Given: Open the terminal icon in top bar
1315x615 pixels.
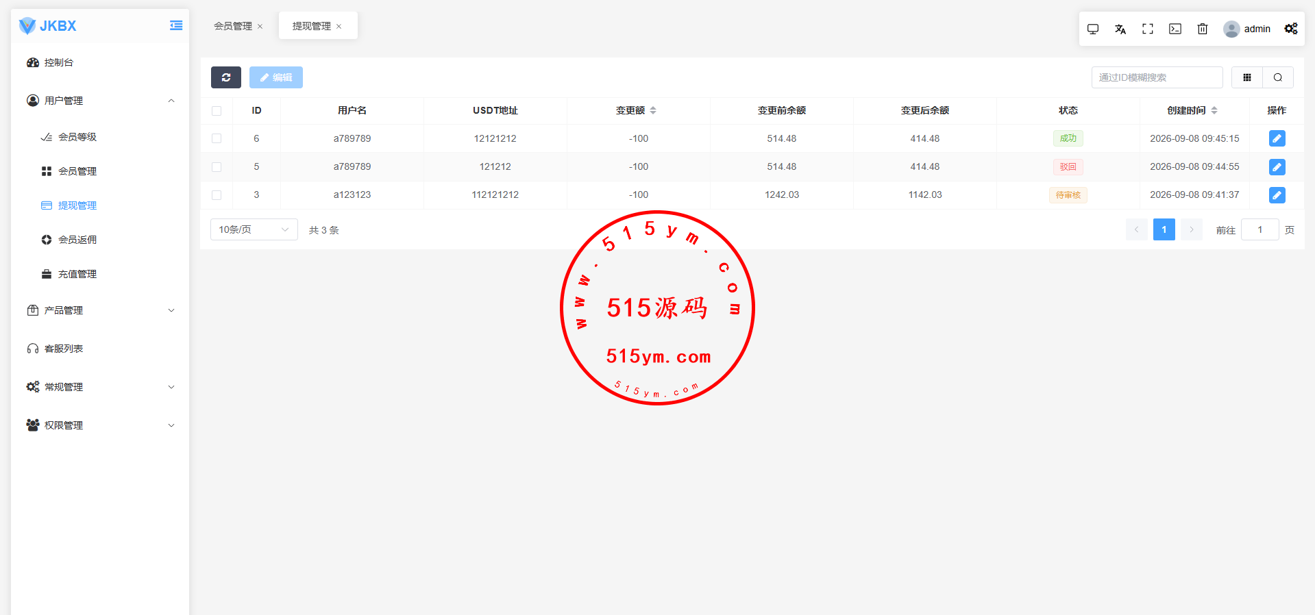Looking at the screenshot, I should point(1175,29).
